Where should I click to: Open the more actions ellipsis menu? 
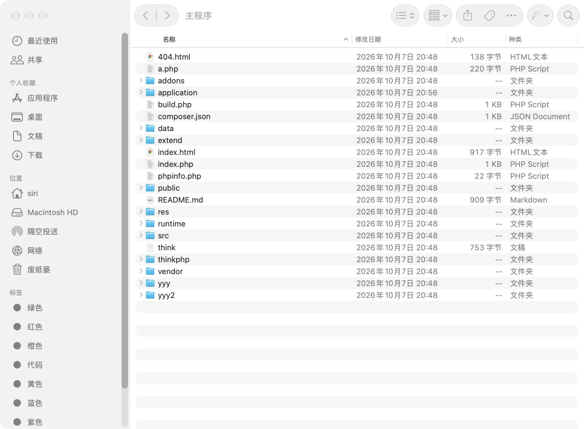point(511,16)
